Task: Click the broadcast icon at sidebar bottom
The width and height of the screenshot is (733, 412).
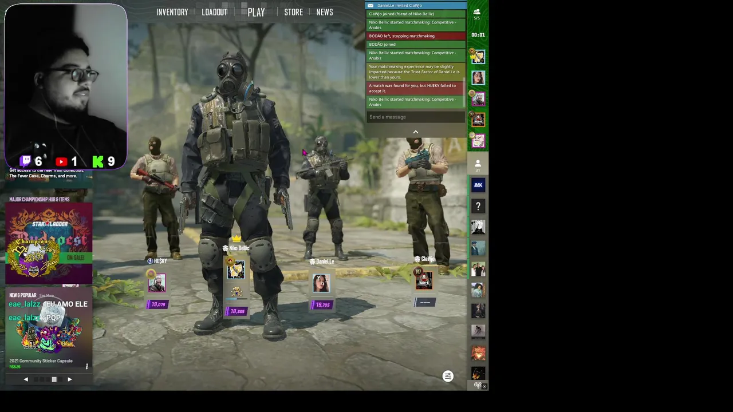Action: coord(478,385)
